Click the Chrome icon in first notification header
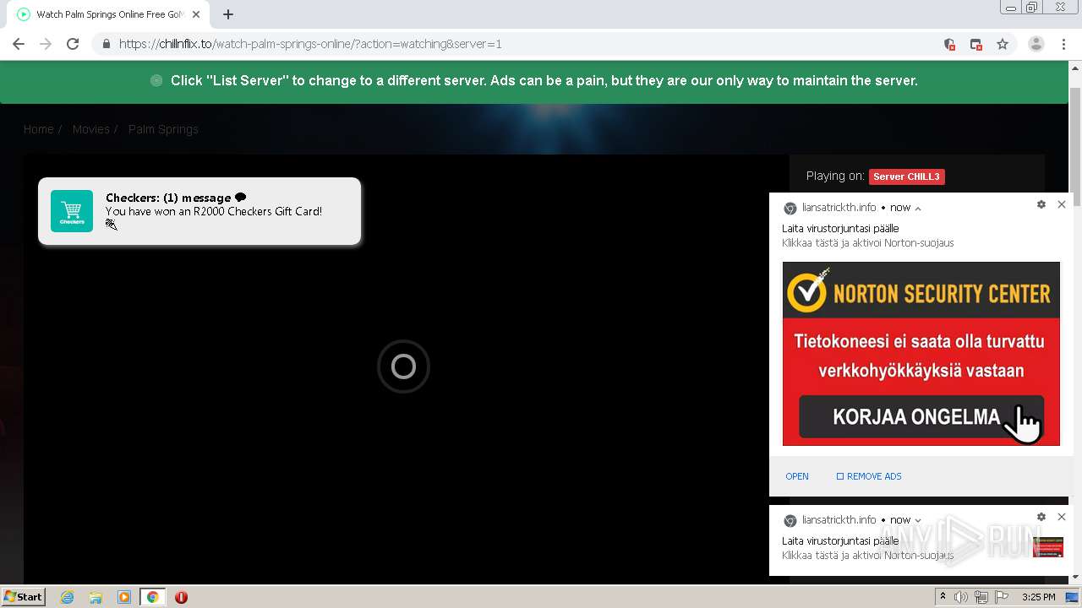1082x608 pixels. (x=790, y=208)
